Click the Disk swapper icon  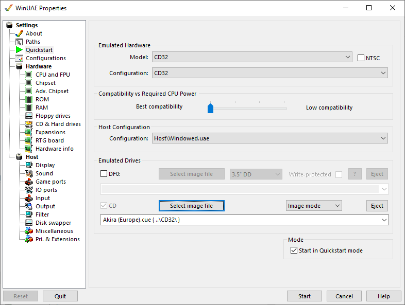29,223
